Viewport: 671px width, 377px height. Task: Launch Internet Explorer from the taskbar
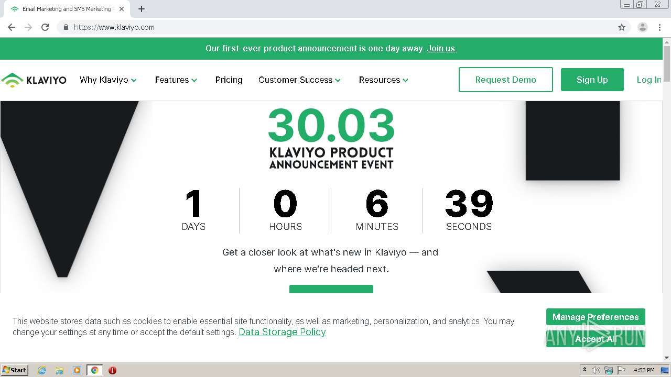pos(42,370)
